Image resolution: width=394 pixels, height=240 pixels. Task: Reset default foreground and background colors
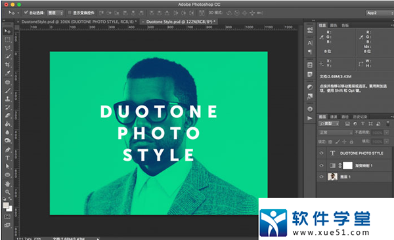point(5,199)
